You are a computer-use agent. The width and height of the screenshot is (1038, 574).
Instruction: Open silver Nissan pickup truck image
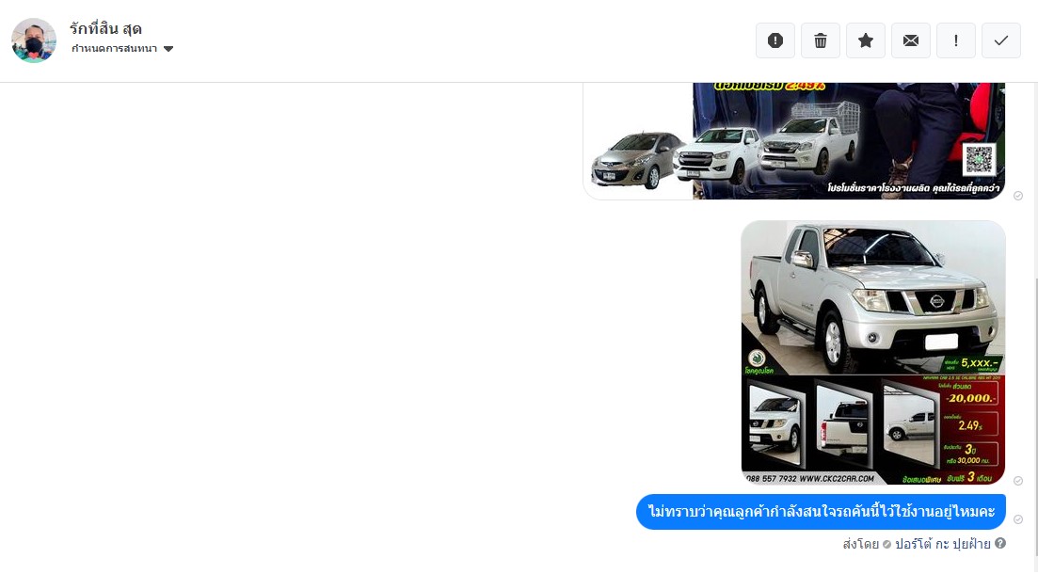click(873, 353)
